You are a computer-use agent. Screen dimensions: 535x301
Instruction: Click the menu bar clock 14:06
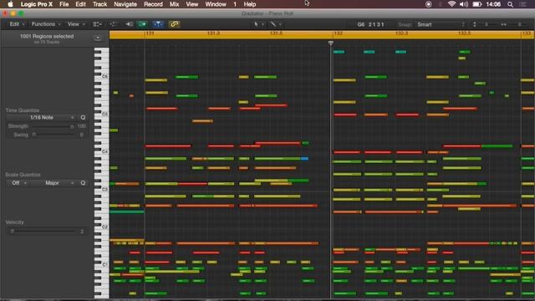(493, 4)
